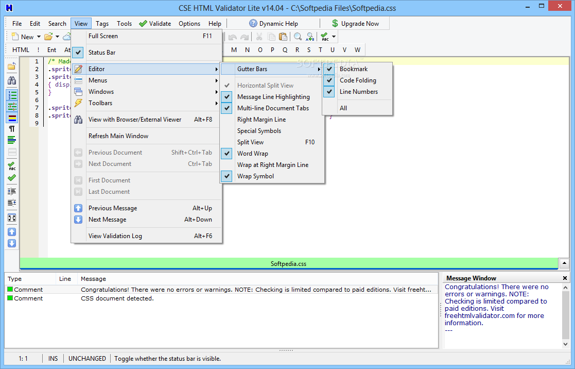Click the HTML tag toolbar tab
This screenshot has width=575, height=369.
(21, 50)
